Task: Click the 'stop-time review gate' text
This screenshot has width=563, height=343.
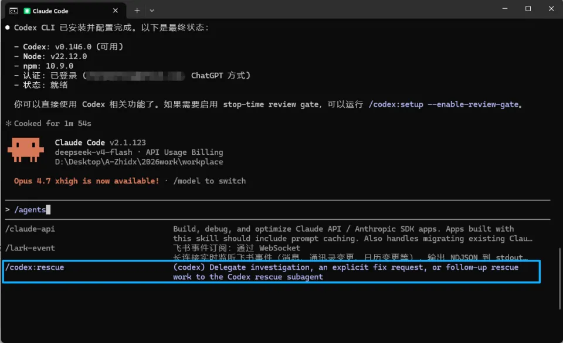Action: tap(271, 104)
